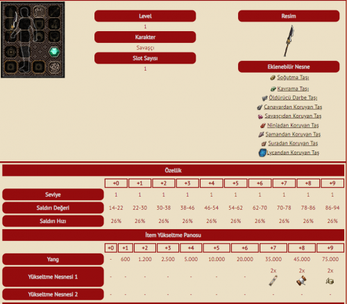Select +8 column in Yükseltme Panosu table
This screenshot has width=347, height=304.
(302, 248)
